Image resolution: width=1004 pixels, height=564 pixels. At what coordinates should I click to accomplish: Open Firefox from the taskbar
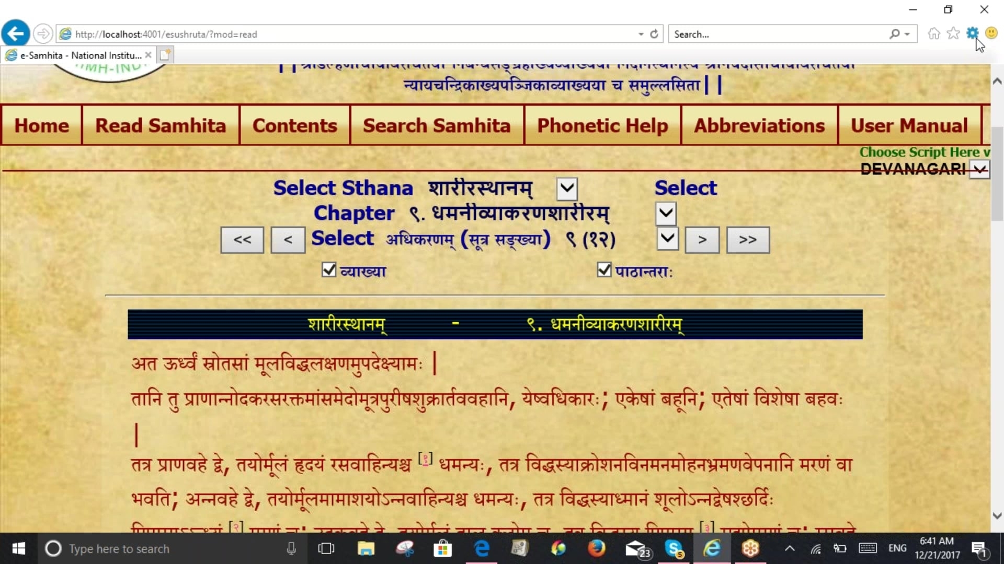coord(596,548)
